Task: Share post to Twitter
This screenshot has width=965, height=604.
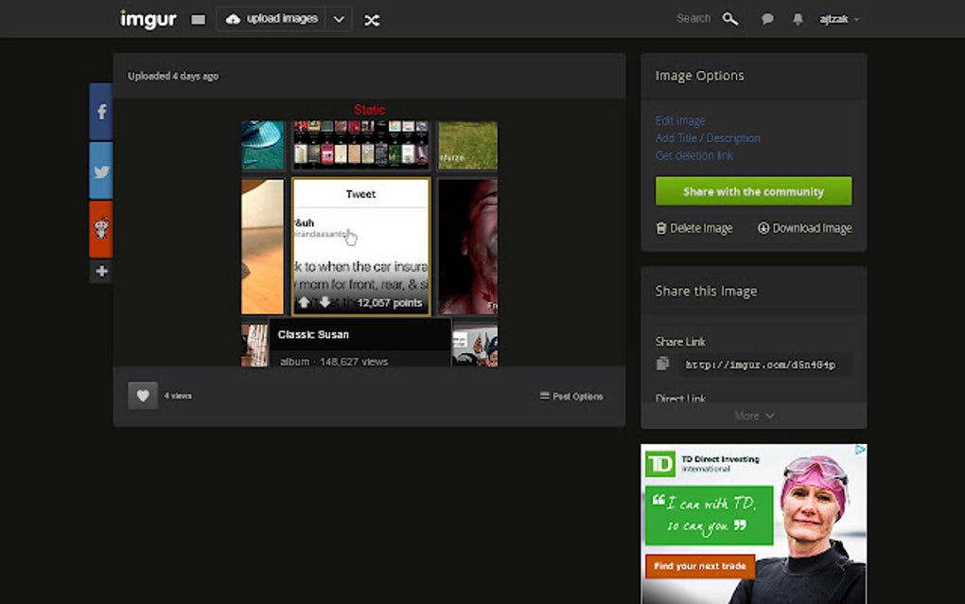Action: tap(101, 169)
